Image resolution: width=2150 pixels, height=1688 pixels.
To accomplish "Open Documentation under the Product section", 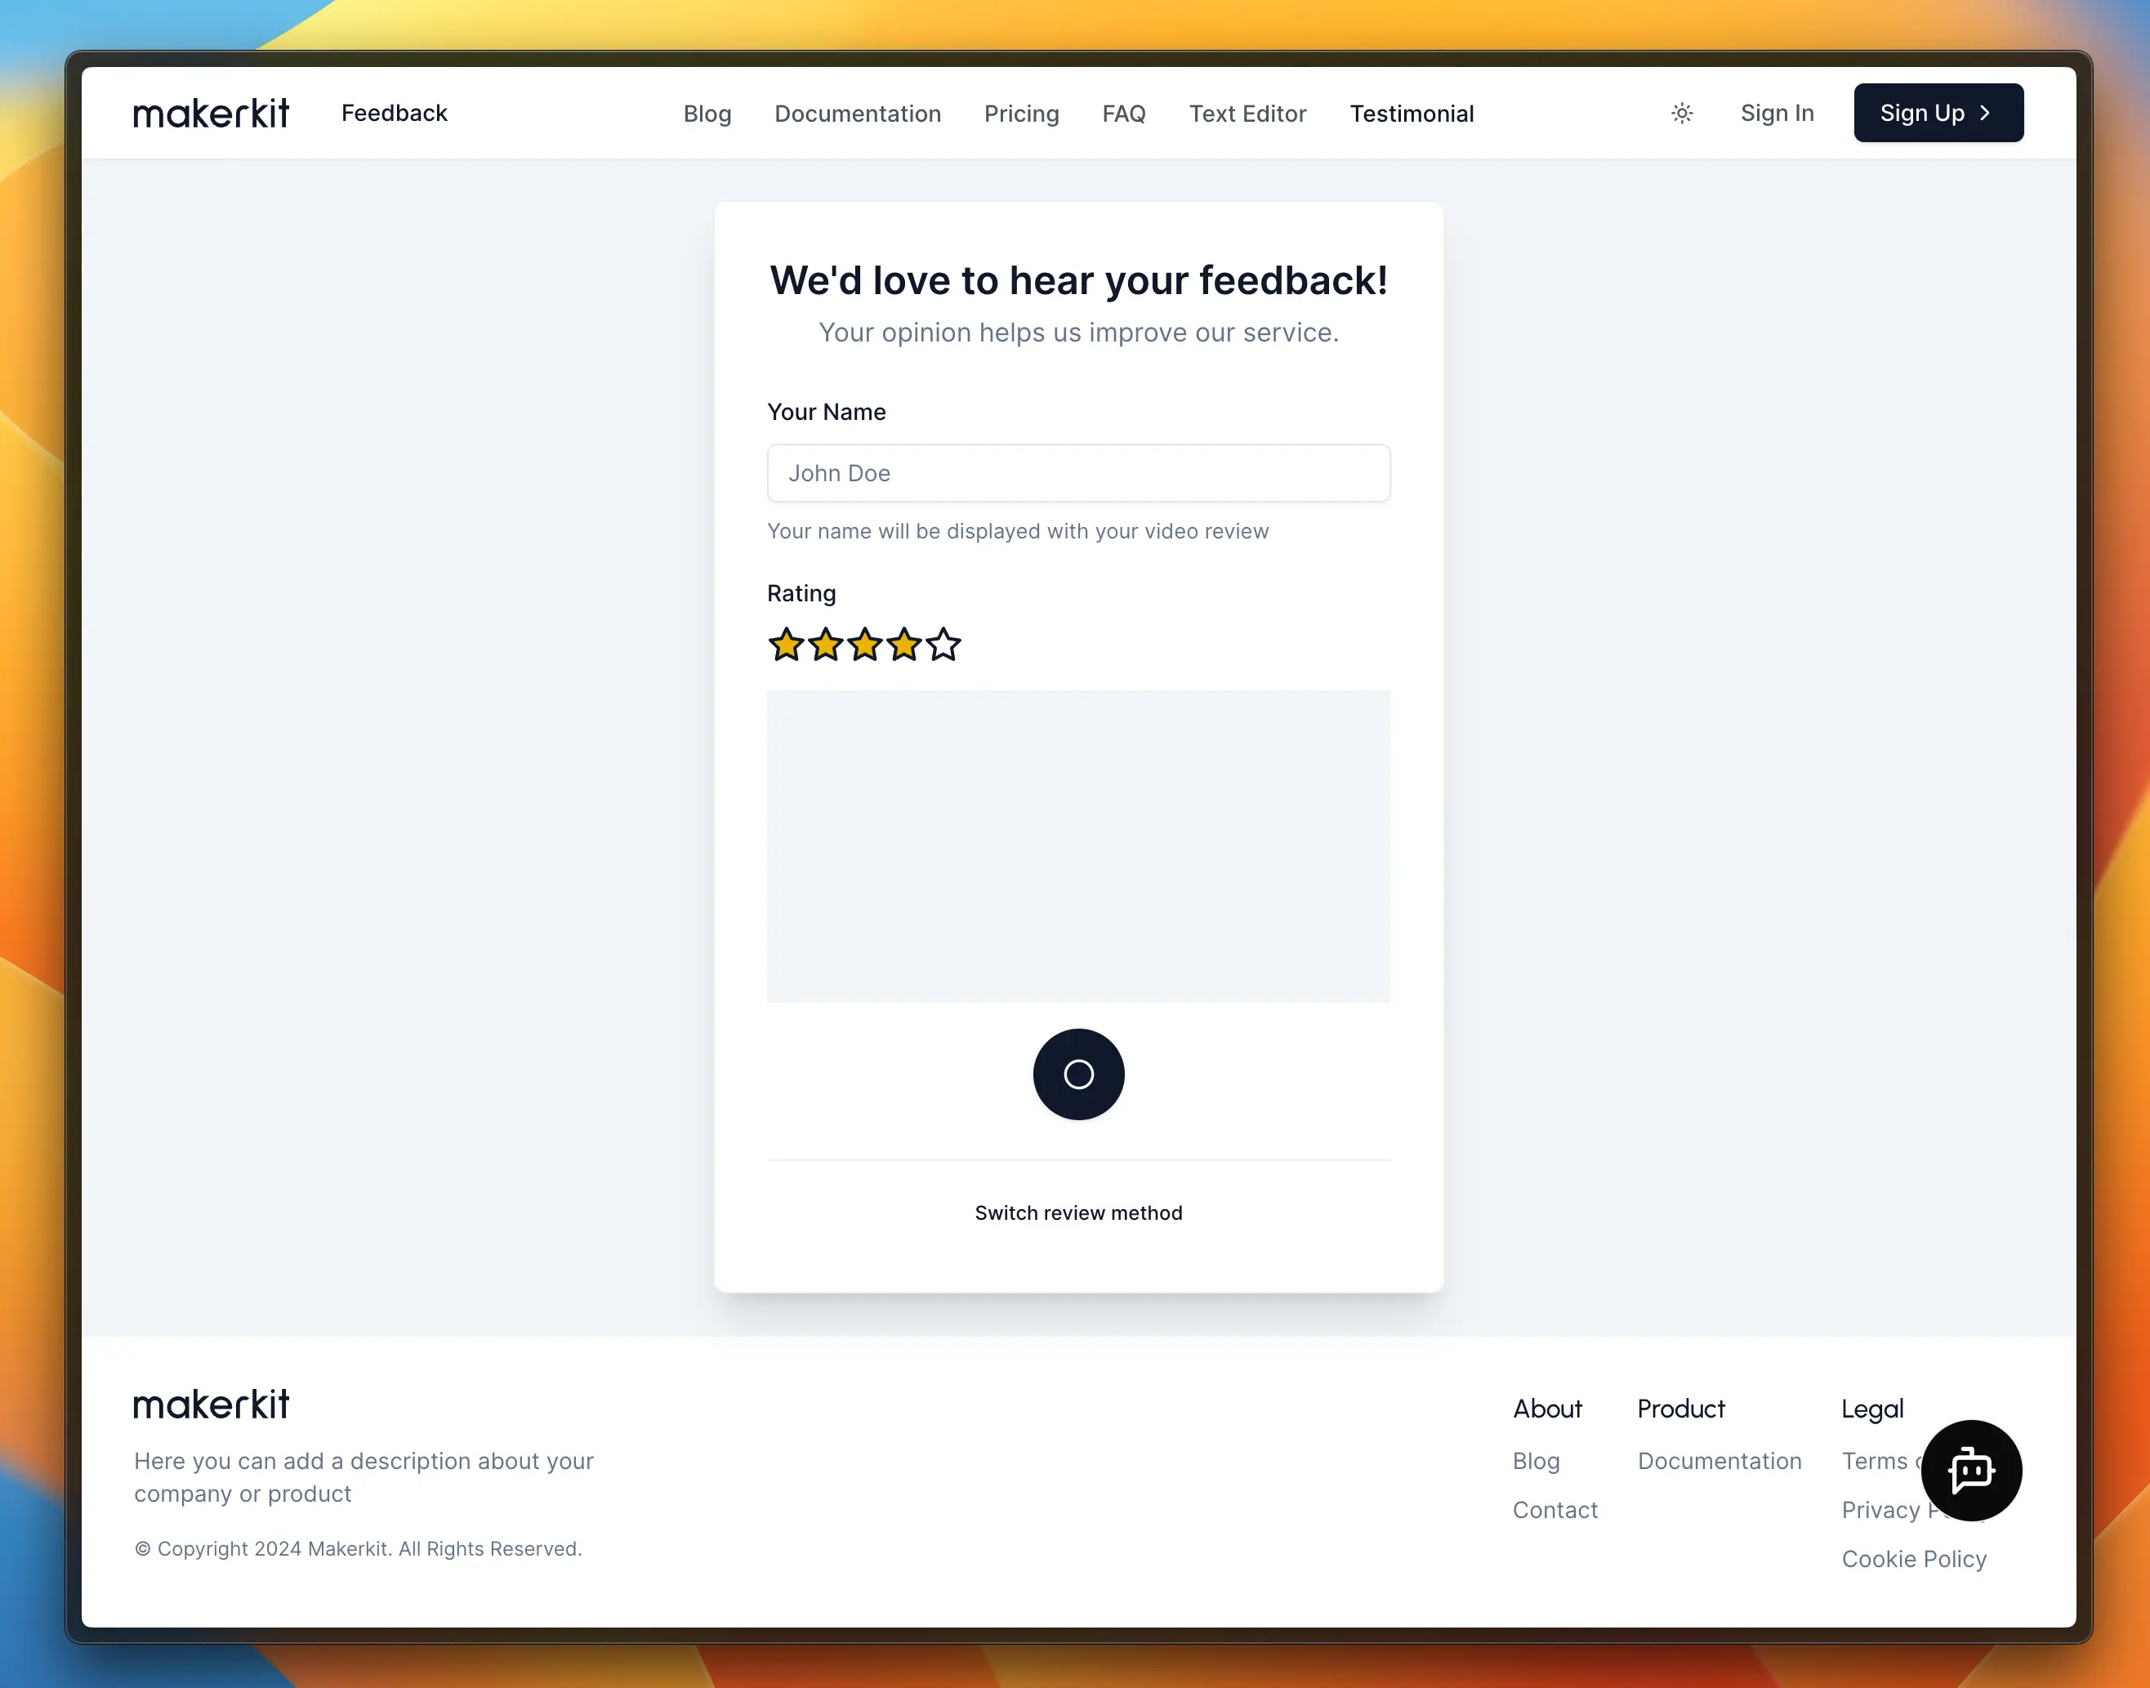I will pyautogui.click(x=1720, y=1461).
